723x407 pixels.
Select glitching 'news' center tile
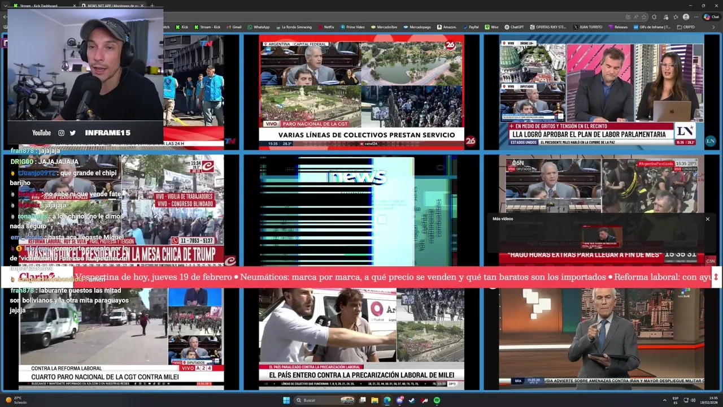point(361,209)
